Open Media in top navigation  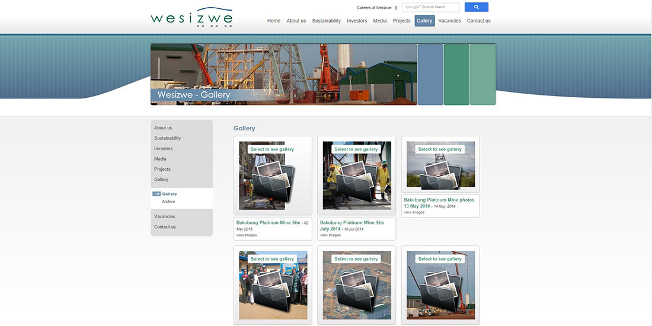(379, 21)
